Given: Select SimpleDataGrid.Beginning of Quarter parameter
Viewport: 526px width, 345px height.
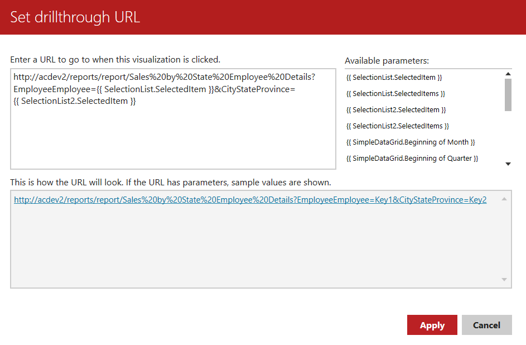Looking at the screenshot, I should pos(412,159).
